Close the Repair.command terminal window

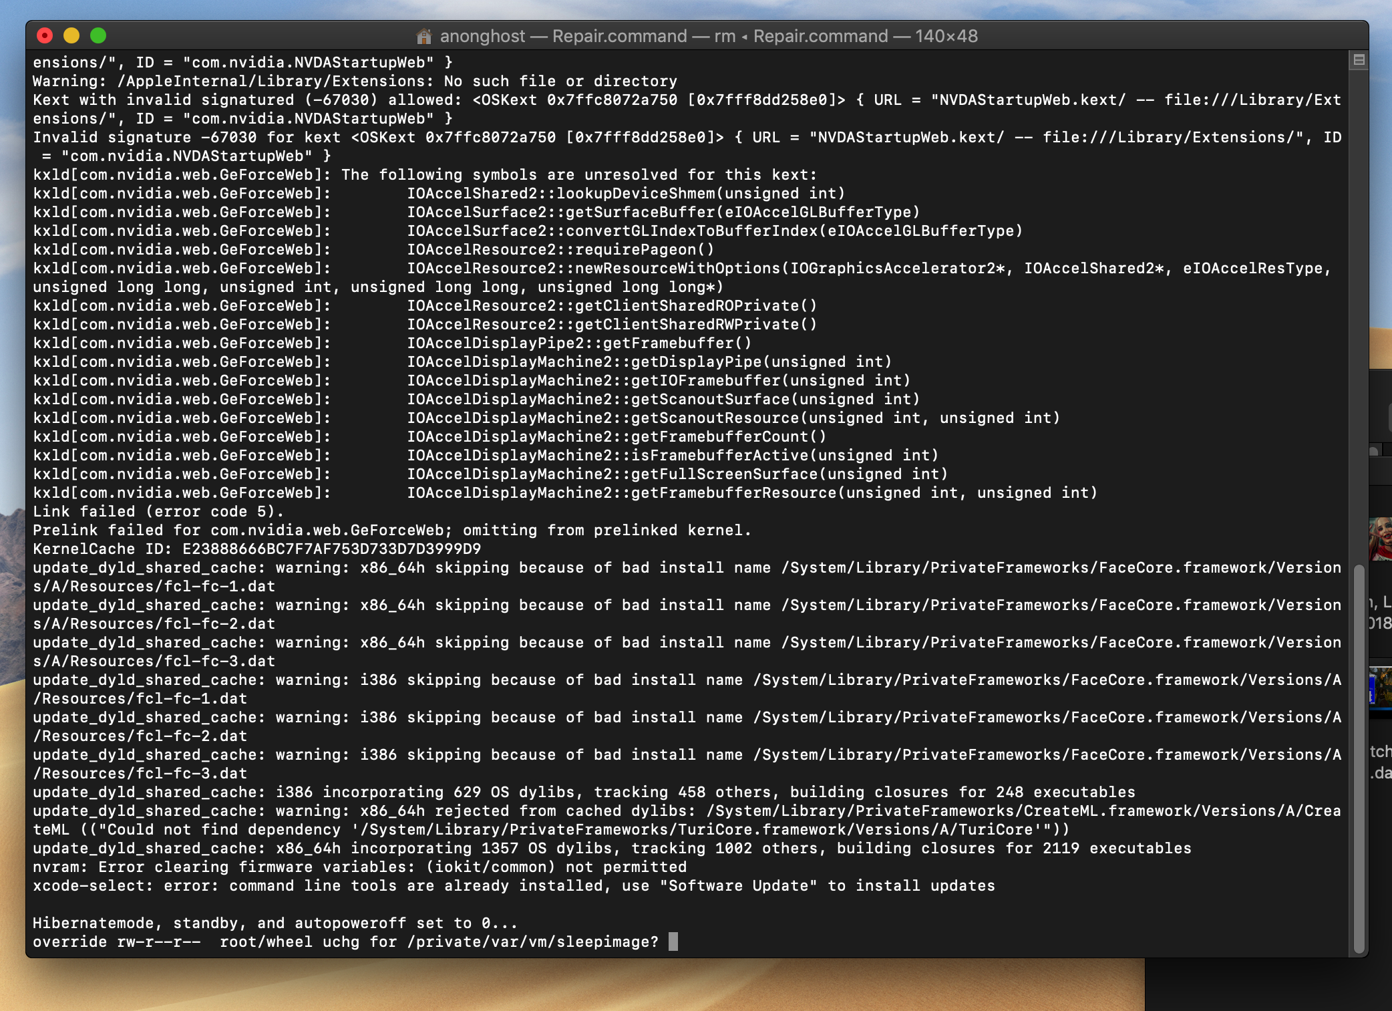tap(45, 35)
